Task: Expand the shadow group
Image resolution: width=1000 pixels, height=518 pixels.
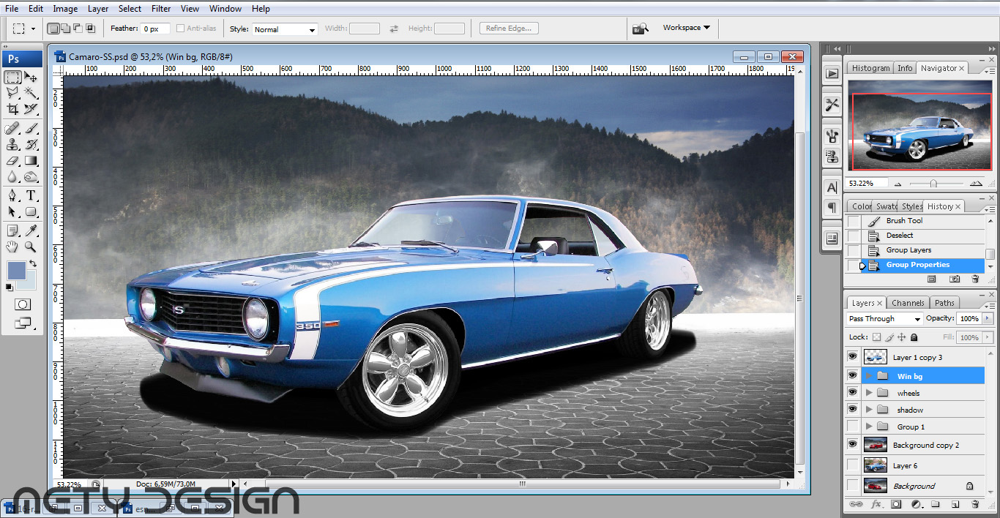Action: [x=869, y=410]
